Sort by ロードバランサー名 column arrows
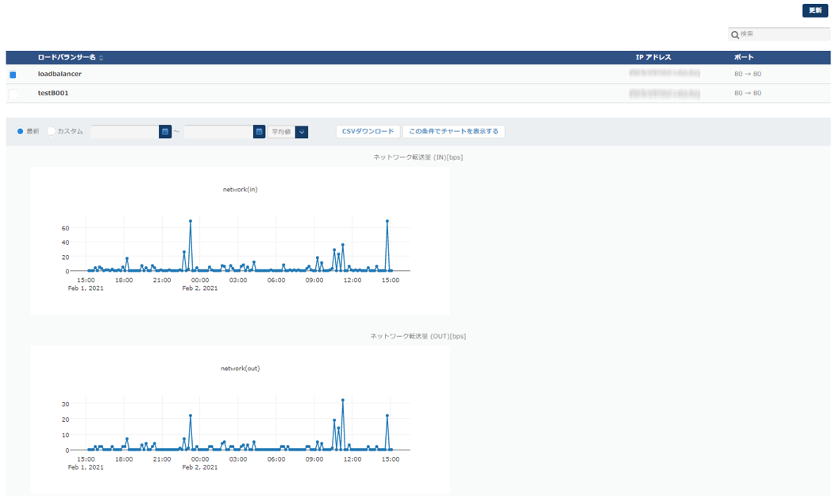Image resolution: width=832 pixels, height=499 pixels. click(101, 58)
